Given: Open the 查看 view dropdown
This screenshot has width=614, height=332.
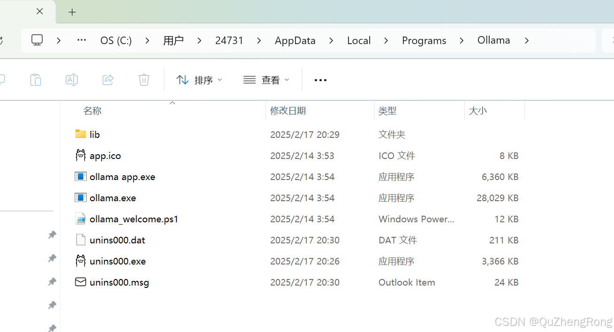Looking at the screenshot, I should pyautogui.click(x=266, y=80).
